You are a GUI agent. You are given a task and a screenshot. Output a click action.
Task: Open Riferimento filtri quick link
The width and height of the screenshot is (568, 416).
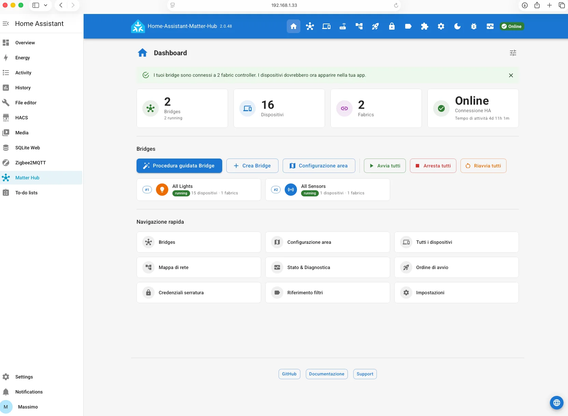coord(328,293)
